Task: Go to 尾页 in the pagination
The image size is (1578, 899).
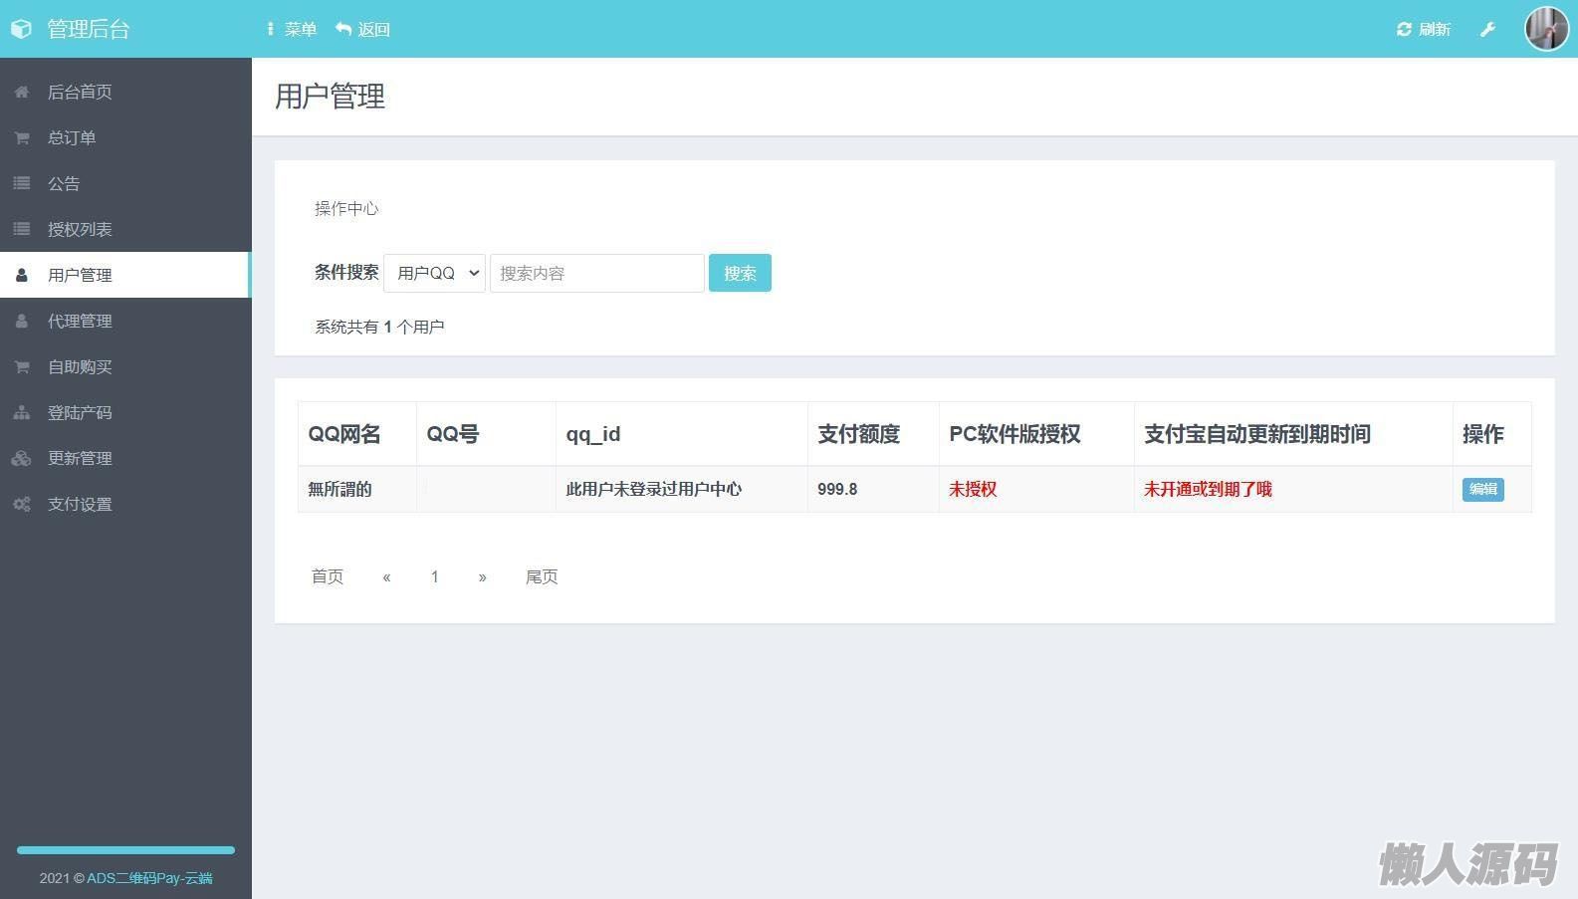Action: tap(542, 576)
